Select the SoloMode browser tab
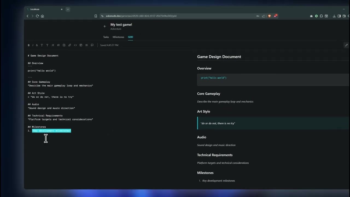Screen dimensions: 350x197 click(45, 9)
